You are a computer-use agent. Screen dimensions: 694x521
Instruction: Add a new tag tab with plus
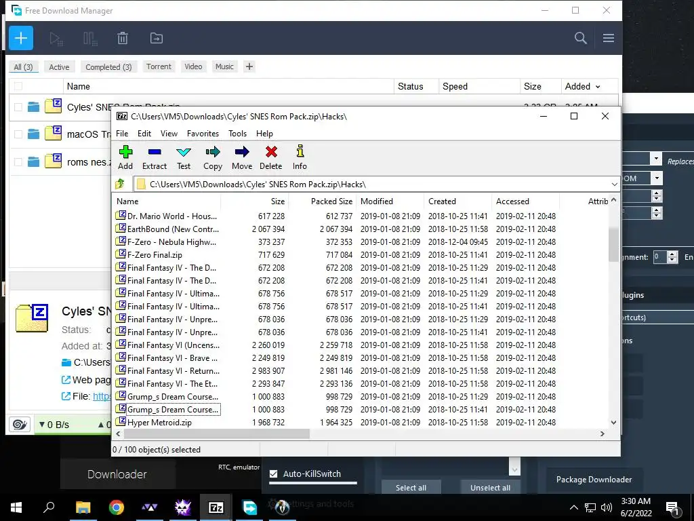[249, 66]
